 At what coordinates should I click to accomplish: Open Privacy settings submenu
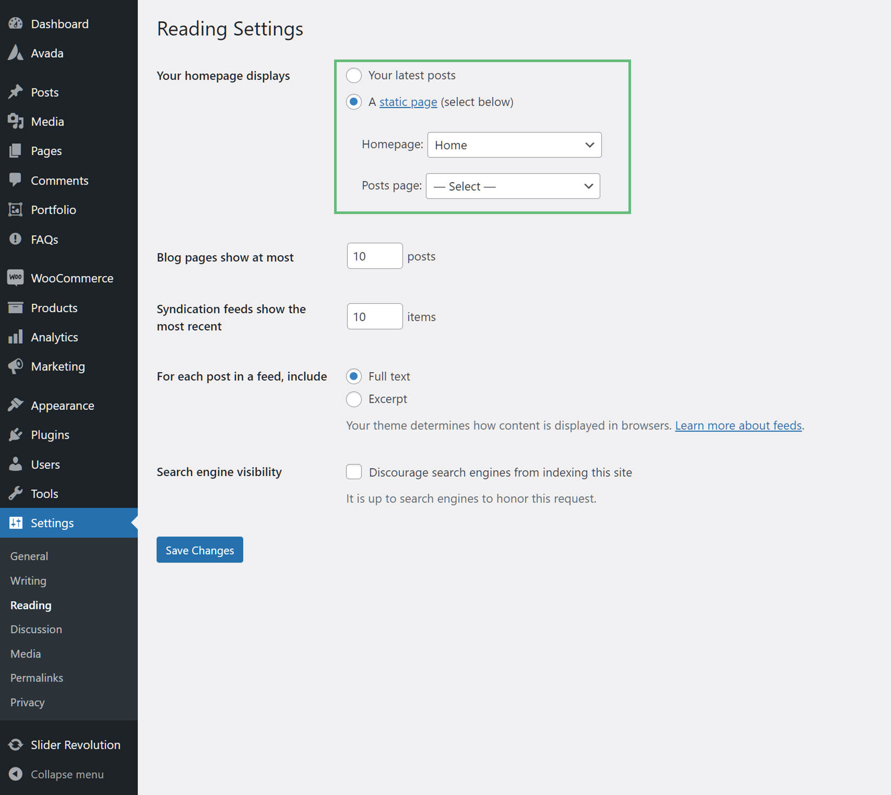[27, 702]
